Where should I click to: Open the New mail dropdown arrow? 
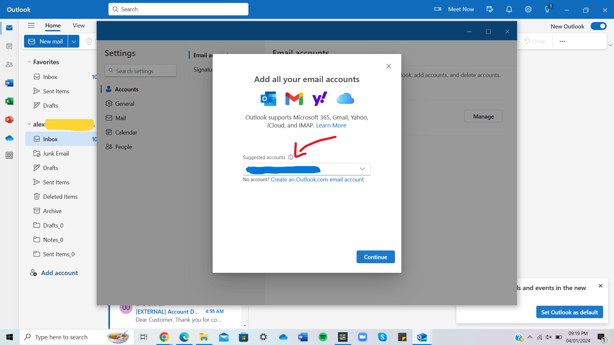point(74,42)
